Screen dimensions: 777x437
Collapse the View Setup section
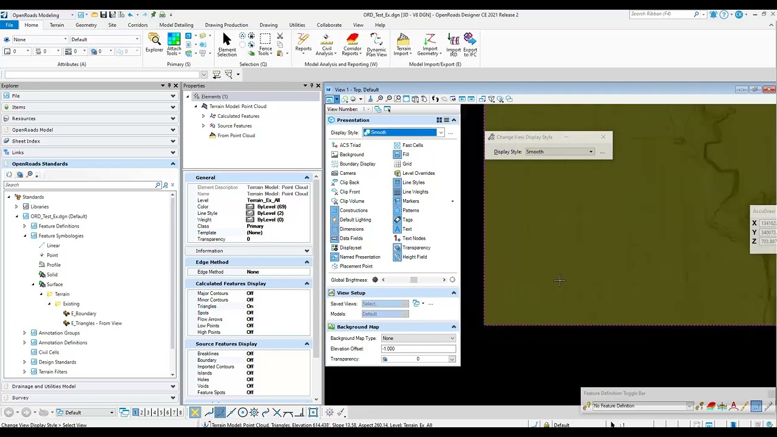pos(453,293)
